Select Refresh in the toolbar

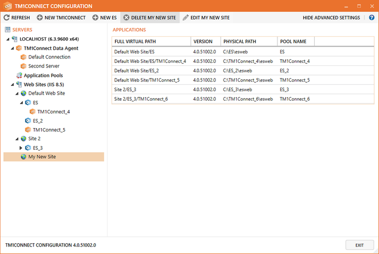17,17
